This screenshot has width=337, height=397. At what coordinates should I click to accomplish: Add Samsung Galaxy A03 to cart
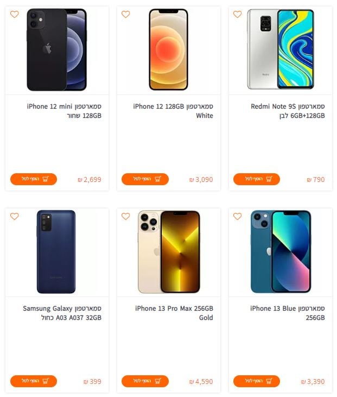[34, 381]
